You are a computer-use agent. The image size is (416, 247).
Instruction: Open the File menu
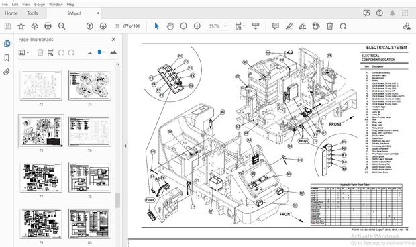click(x=5, y=4)
